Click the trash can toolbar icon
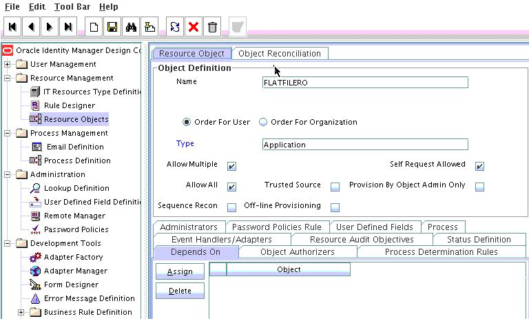Viewport: 529px width, 321px height. (212, 27)
